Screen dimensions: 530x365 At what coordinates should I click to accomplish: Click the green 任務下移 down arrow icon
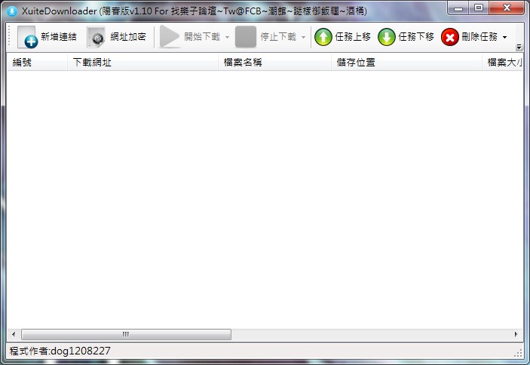tap(387, 37)
